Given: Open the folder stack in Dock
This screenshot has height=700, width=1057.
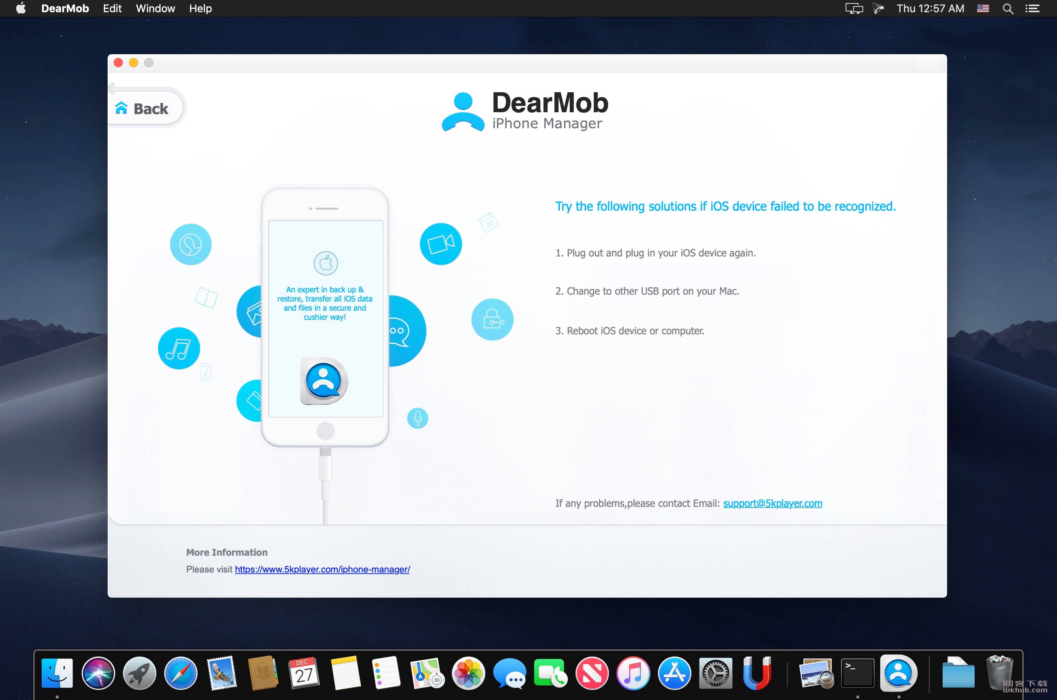Looking at the screenshot, I should [x=958, y=673].
